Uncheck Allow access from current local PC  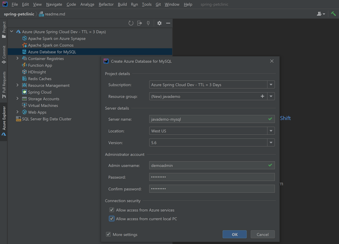pyautogui.click(x=112, y=219)
